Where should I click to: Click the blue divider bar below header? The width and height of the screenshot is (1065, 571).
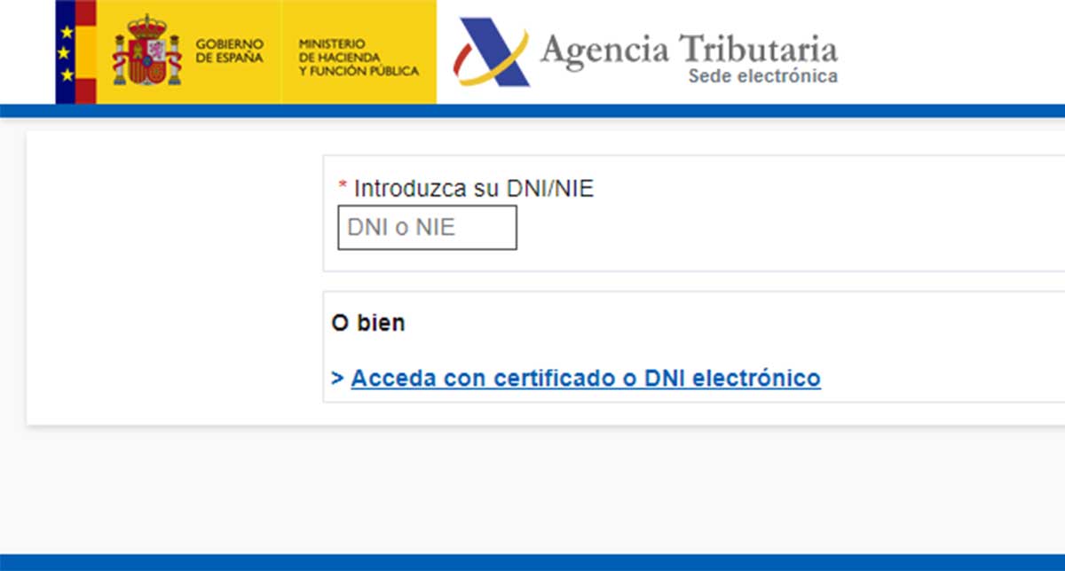(x=532, y=111)
